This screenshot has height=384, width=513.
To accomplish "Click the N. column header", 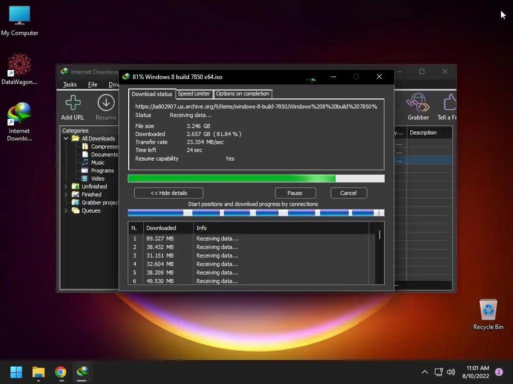I will (136, 228).
